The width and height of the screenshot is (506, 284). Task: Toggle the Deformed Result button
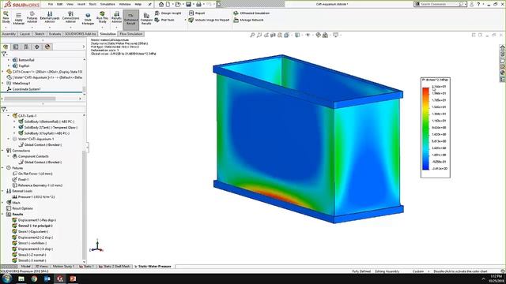(130, 19)
